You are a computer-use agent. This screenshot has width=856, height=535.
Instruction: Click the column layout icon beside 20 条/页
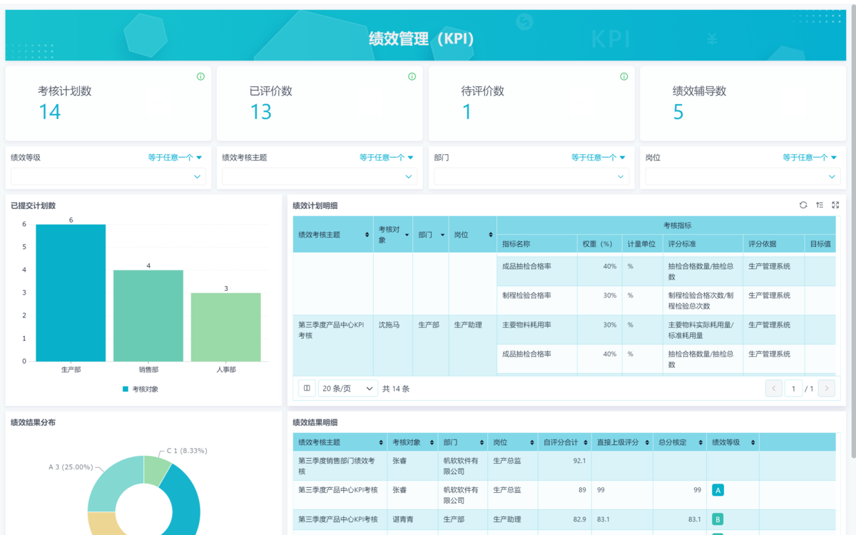click(x=307, y=389)
